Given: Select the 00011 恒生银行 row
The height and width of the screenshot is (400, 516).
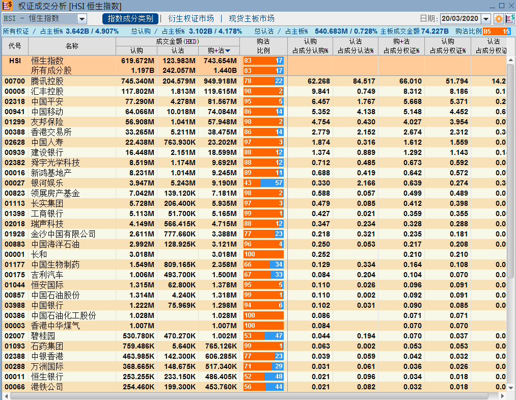Looking at the screenshot, I should coord(254,377).
